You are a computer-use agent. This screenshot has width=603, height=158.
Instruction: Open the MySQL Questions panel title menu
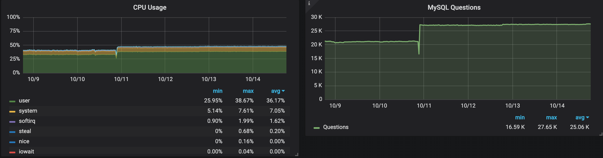pyautogui.click(x=454, y=7)
